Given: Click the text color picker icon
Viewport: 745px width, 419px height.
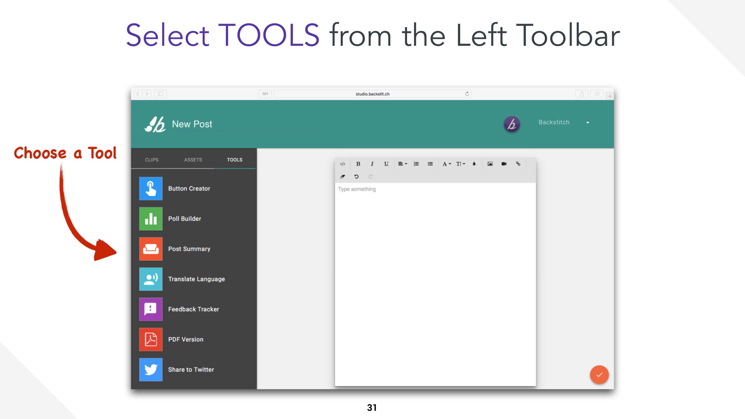Looking at the screenshot, I should 474,164.
